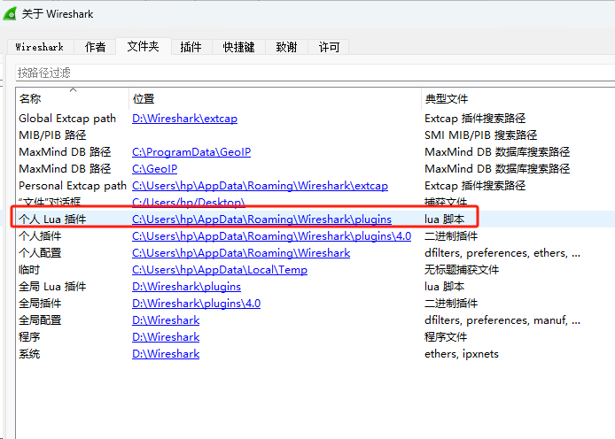
Task: Open the Personal Extcap path Roaming\Wireshark\extcap link
Action: coord(260,186)
